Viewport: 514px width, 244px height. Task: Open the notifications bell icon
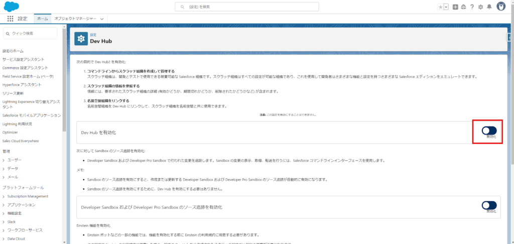point(489,7)
